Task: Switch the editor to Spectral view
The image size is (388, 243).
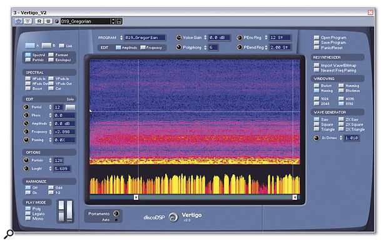Action: 28,55
